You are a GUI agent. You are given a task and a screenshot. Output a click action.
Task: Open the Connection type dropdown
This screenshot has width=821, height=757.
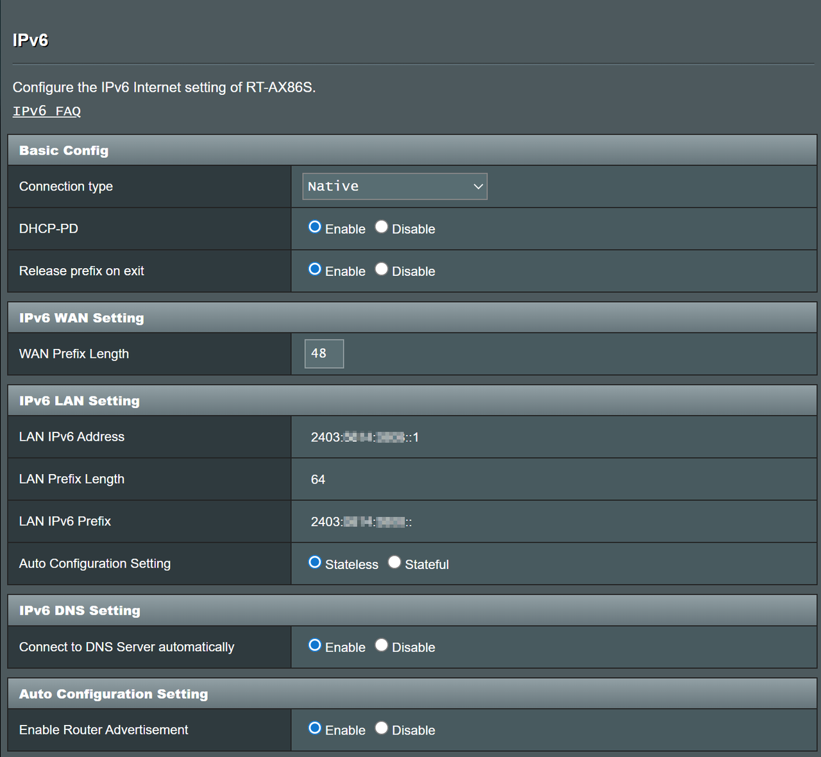(394, 186)
